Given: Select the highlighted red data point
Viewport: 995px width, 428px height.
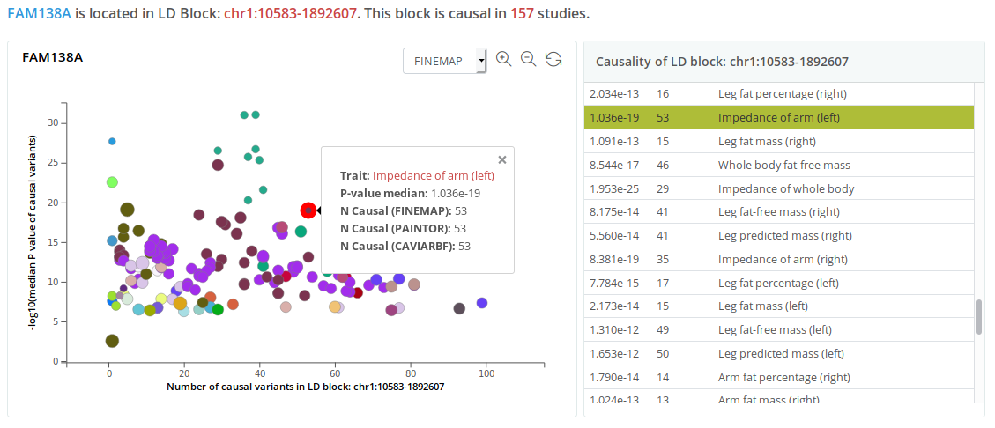Looking at the screenshot, I should 308,210.
